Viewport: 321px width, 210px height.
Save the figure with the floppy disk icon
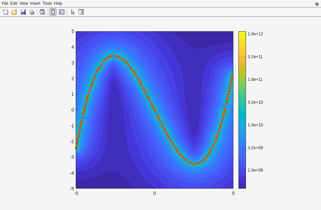tap(23, 12)
